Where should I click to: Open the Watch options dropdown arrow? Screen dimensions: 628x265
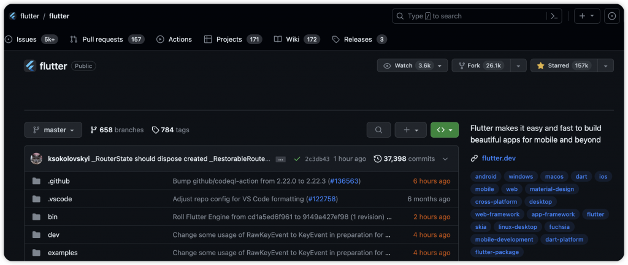[x=440, y=65]
